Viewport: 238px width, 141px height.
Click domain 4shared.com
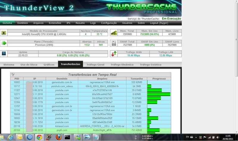[x=62, y=126]
